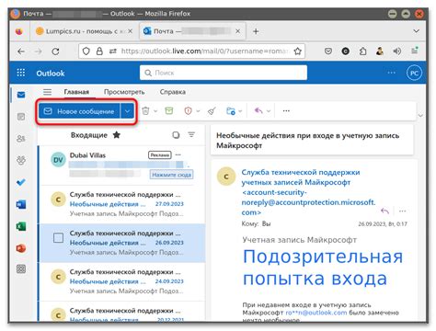The height and width of the screenshot is (331, 436).
Task: Close the Почта Outlook browser tab
Action: (x=237, y=31)
